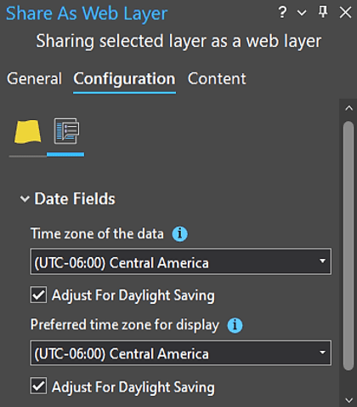Switch to the General tab
The height and width of the screenshot is (407, 357).
34,78
